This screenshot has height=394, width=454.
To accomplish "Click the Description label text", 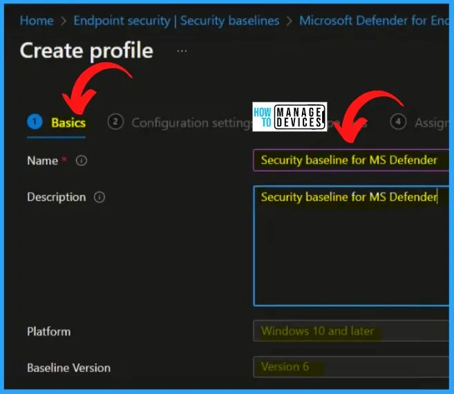I will pos(57,197).
